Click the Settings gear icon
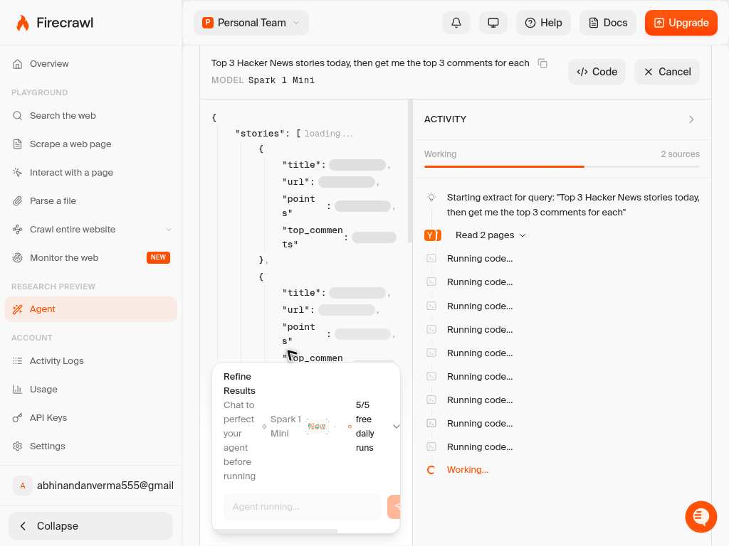Viewport: 729px width, 546px height. click(17, 446)
